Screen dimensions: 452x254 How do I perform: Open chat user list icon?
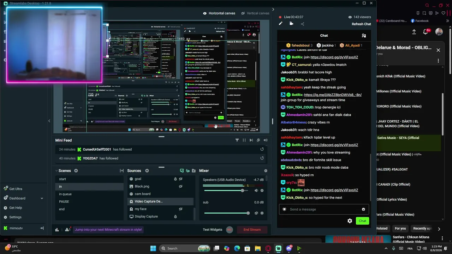tap(364, 36)
